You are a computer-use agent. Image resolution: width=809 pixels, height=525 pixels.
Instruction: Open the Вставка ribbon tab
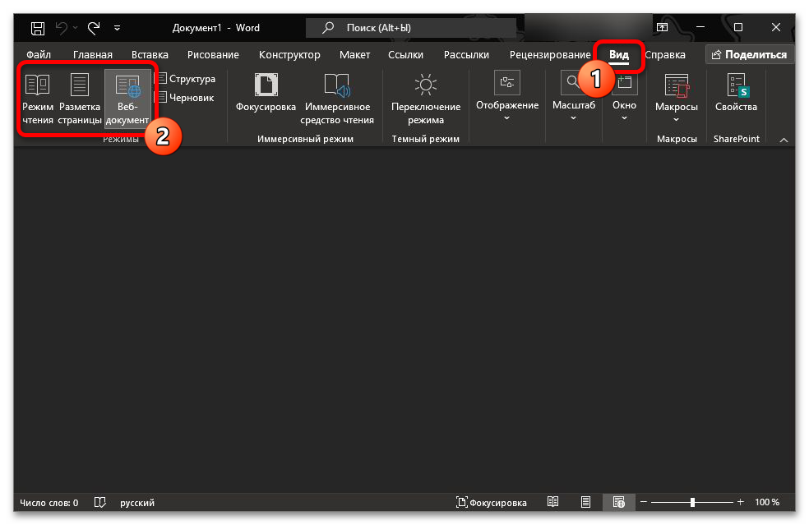149,55
